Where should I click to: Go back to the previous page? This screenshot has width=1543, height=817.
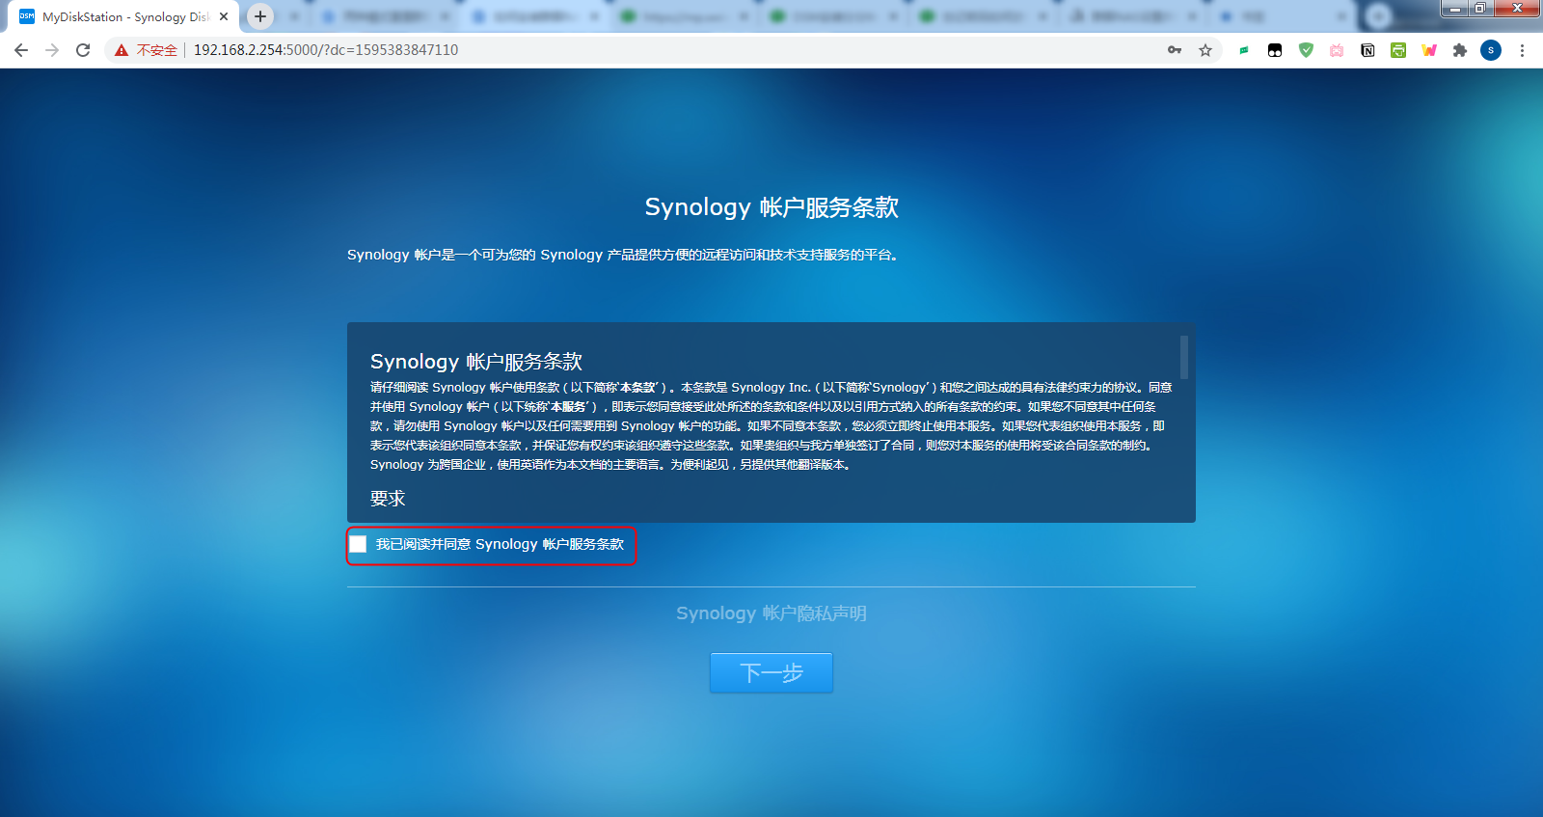21,50
